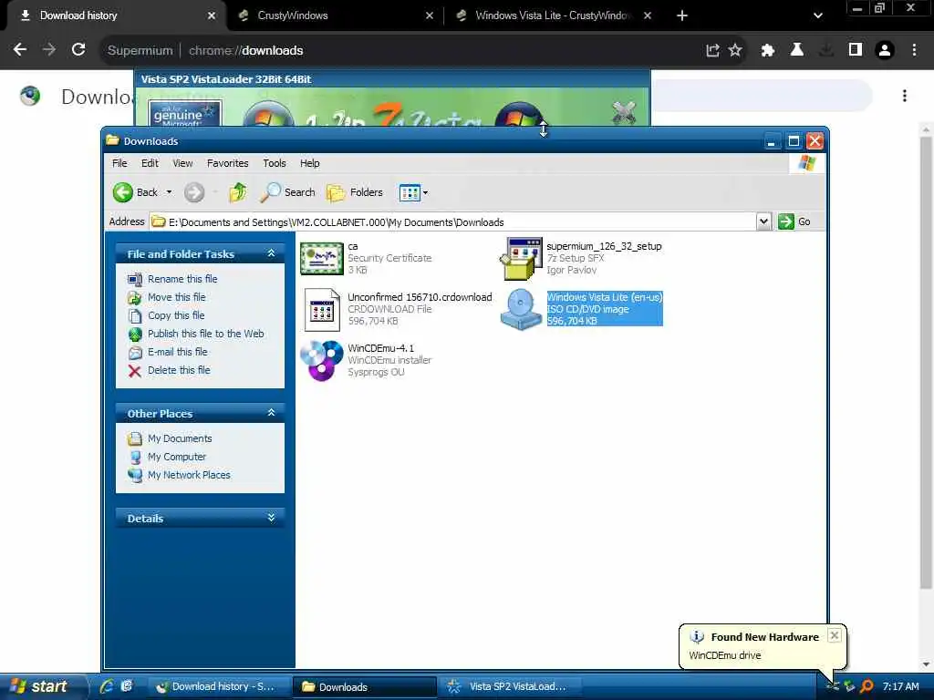This screenshot has height=700, width=934.
Task: Collapse the File and Folder Tasks panel
Action: click(x=271, y=253)
